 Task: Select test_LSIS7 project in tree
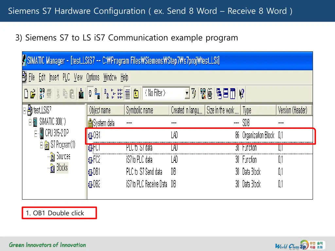click(42, 110)
